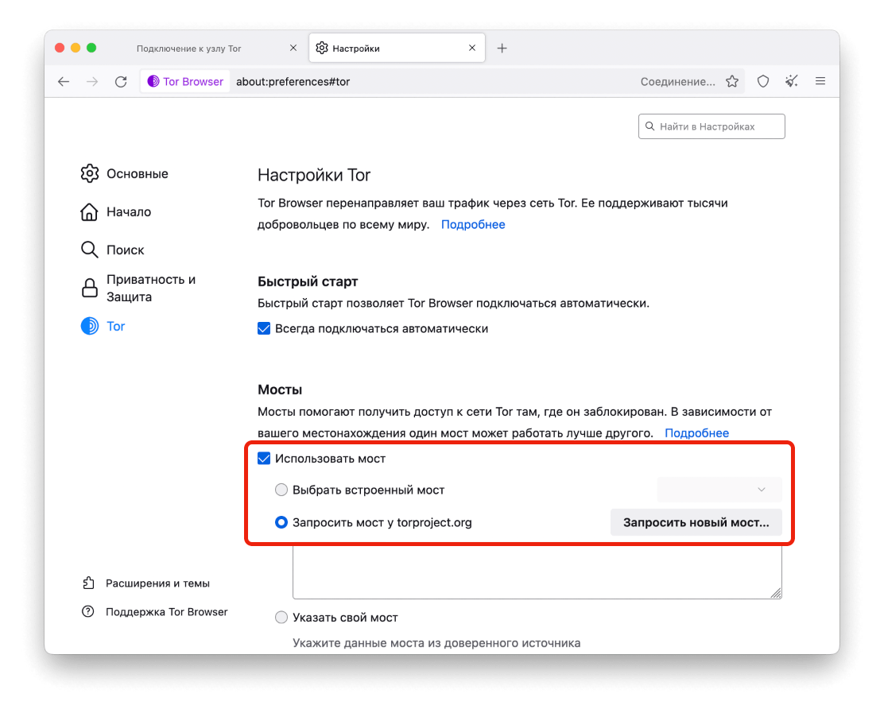Bookmark this page with the star icon

click(x=732, y=81)
